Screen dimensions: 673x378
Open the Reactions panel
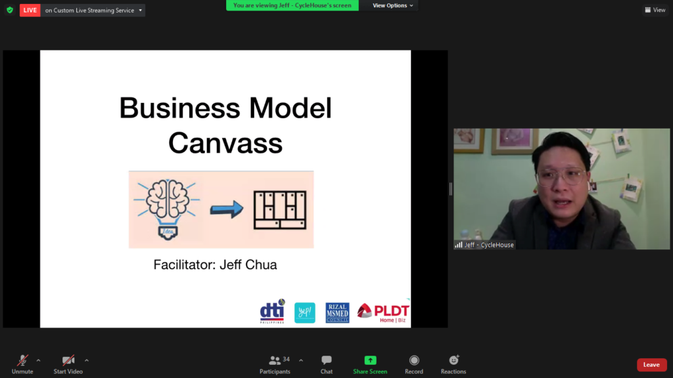(x=453, y=361)
